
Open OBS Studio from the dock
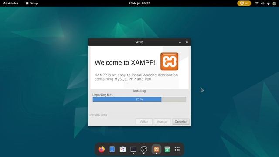click(x=144, y=149)
